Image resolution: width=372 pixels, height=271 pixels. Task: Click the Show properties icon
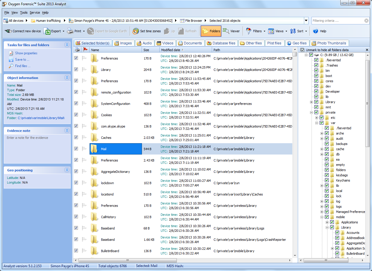(11, 53)
